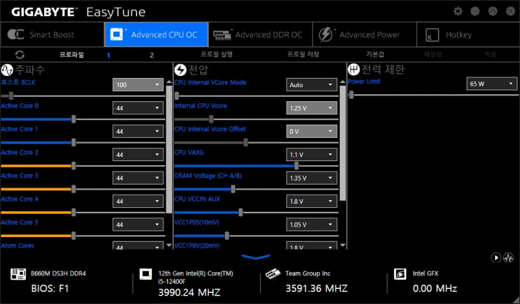The height and width of the screenshot is (304, 520).
Task: Select profile 1
Action: tap(109, 55)
